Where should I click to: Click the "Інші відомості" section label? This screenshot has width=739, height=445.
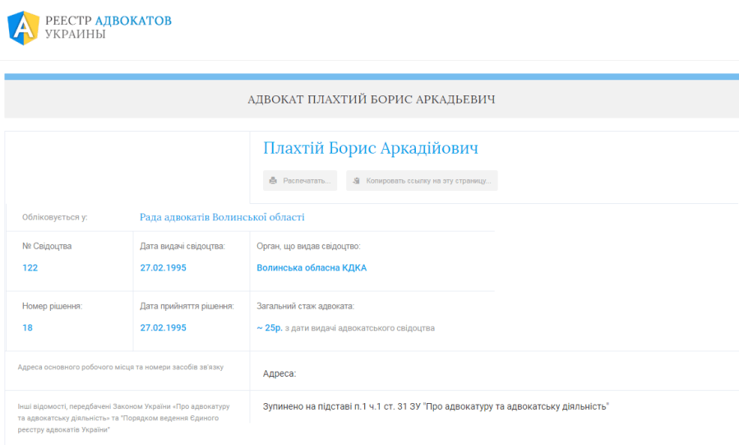123,418
